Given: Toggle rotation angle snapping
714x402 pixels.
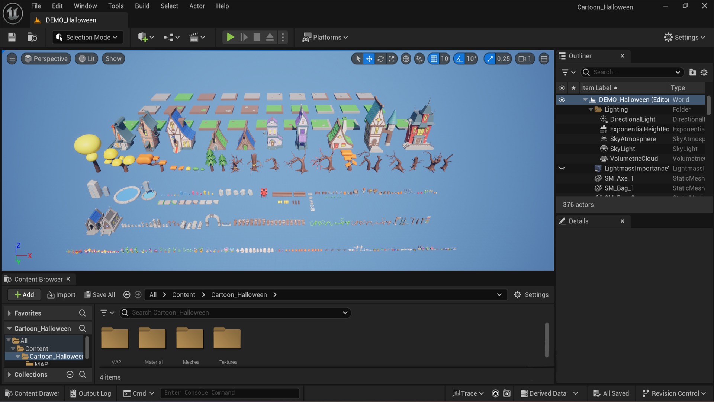Looking at the screenshot, I should point(460,59).
